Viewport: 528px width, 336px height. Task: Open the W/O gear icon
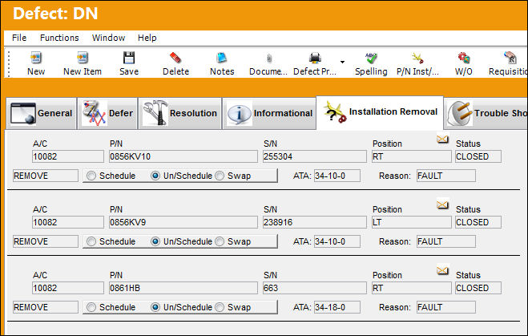coord(464,58)
